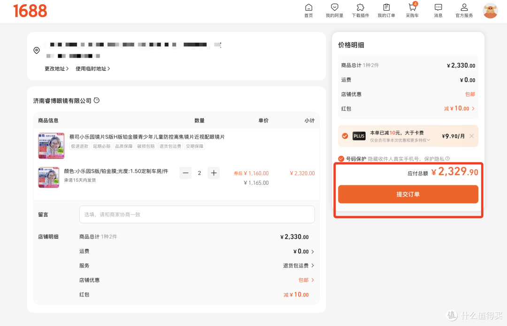
Task: Click 承诺15天内发货 text
Action: (x=80, y=180)
